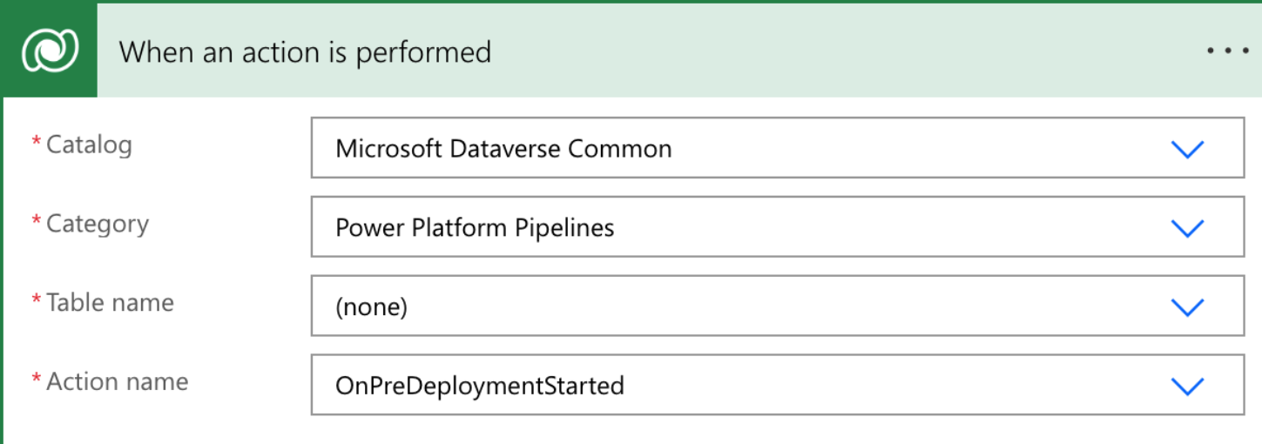
Task: Click the red asterisk beside Table name
Action: coord(37,299)
